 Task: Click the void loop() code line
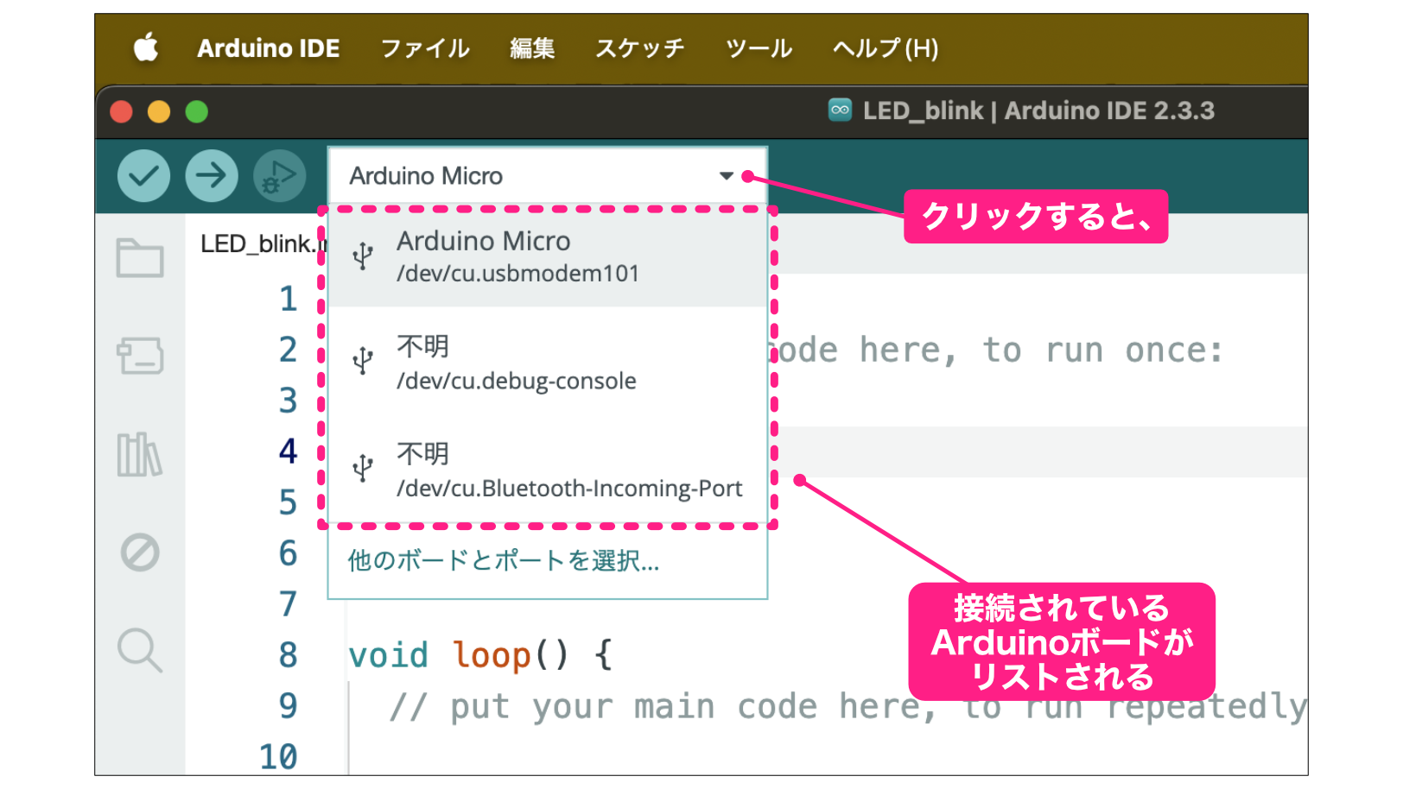pos(479,655)
